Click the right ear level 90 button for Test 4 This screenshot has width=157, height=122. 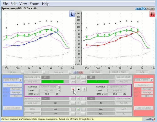[x=124, y=114]
